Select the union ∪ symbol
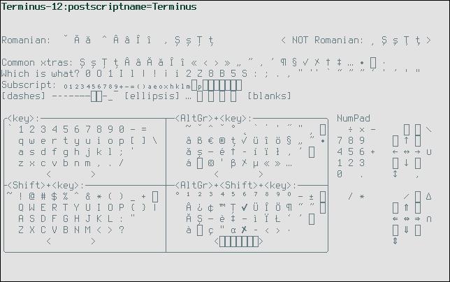Screen dimensions: 450x282 [429, 152]
